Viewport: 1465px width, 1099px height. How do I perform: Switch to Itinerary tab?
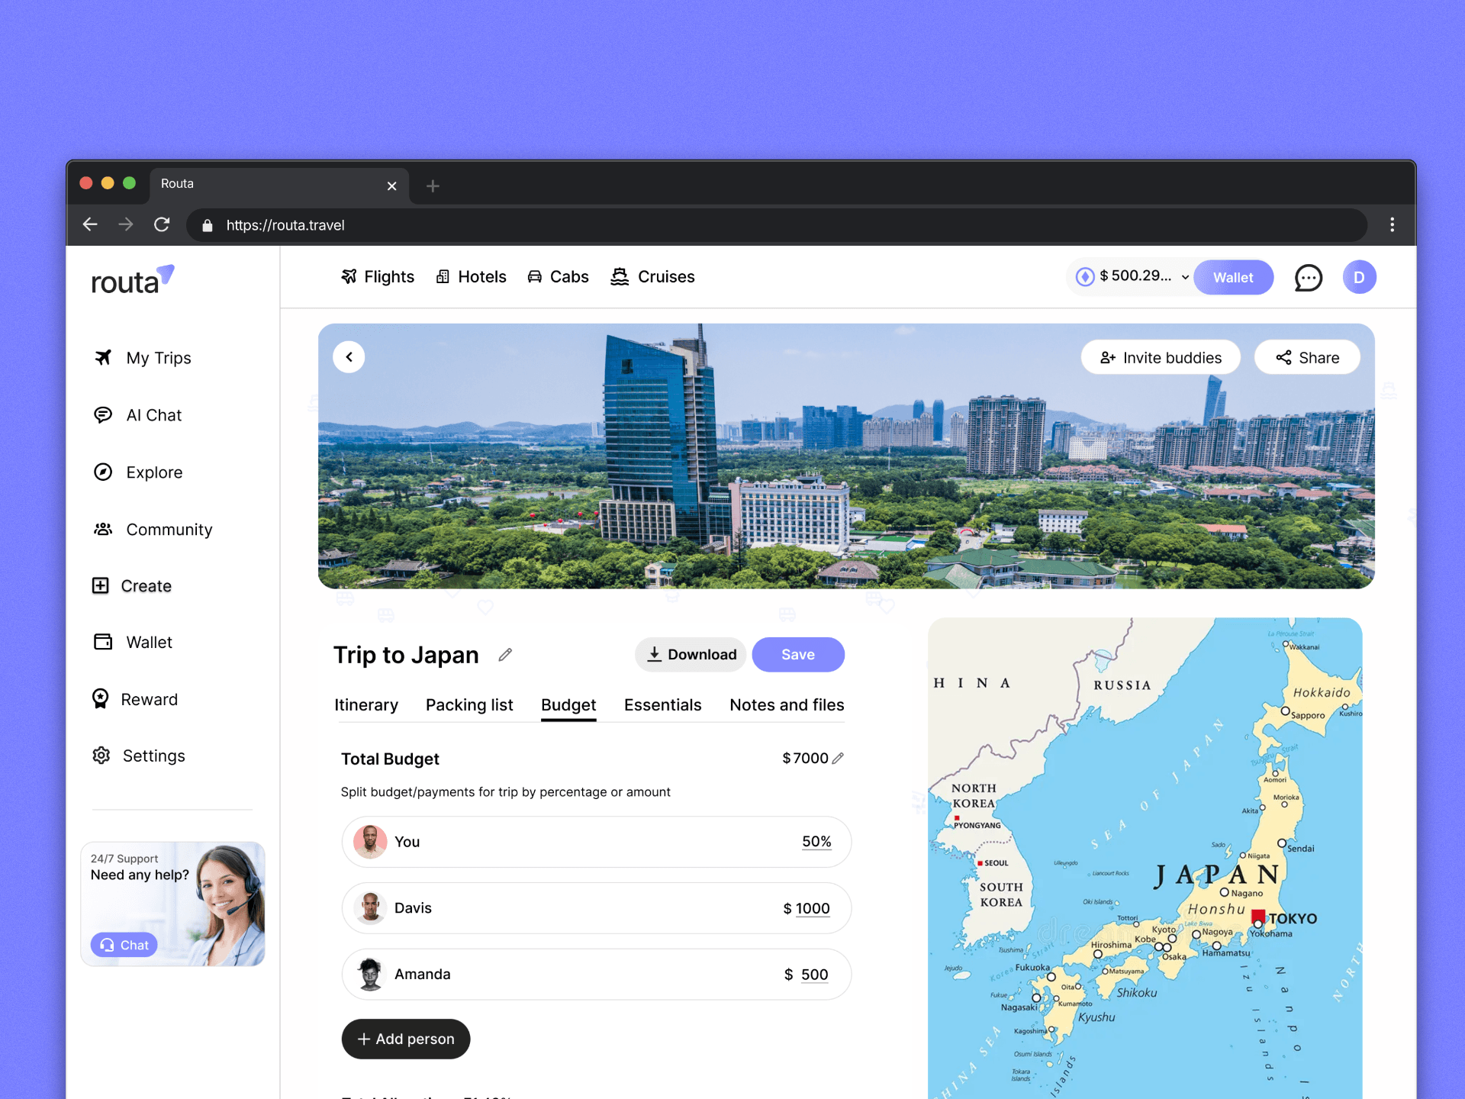[366, 705]
